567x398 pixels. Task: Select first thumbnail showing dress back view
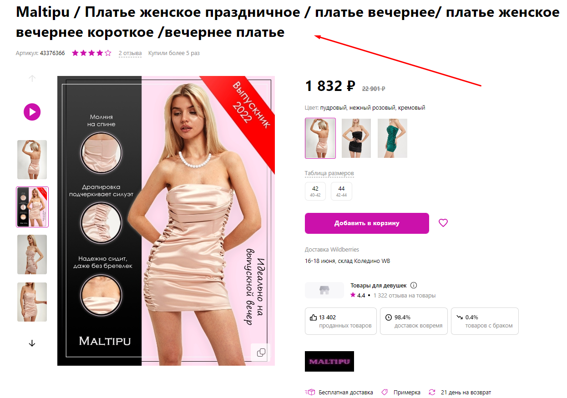(32, 159)
